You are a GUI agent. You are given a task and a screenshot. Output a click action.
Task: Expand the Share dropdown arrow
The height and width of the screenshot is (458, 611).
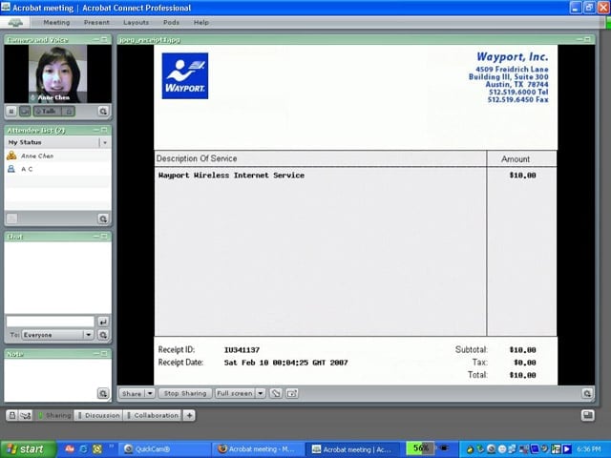coord(150,393)
